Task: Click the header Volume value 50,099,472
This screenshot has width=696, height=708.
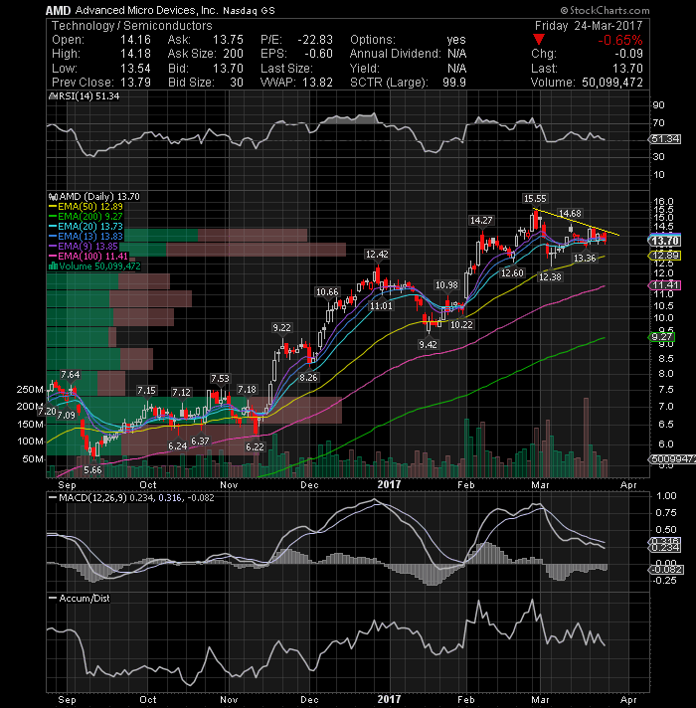Action: pos(612,83)
